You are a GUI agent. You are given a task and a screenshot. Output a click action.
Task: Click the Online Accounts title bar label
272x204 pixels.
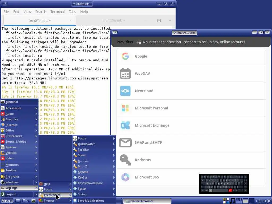[x=184, y=33]
